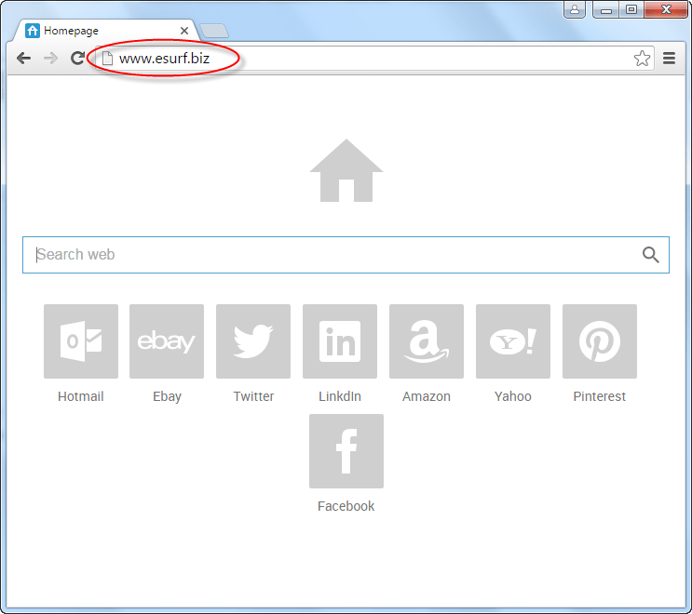The height and width of the screenshot is (614, 692).
Task: Go back with the back arrow
Action: [23, 59]
